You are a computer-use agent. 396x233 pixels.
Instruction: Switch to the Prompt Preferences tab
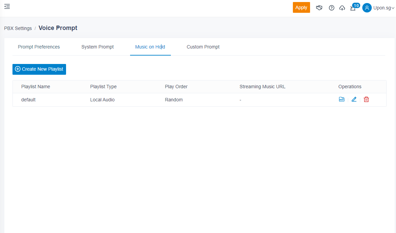tap(39, 47)
